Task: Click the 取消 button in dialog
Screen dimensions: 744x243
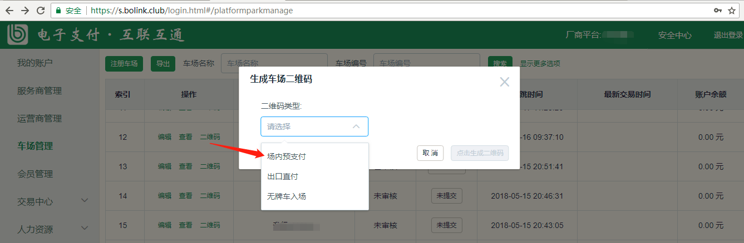Action: [430, 153]
